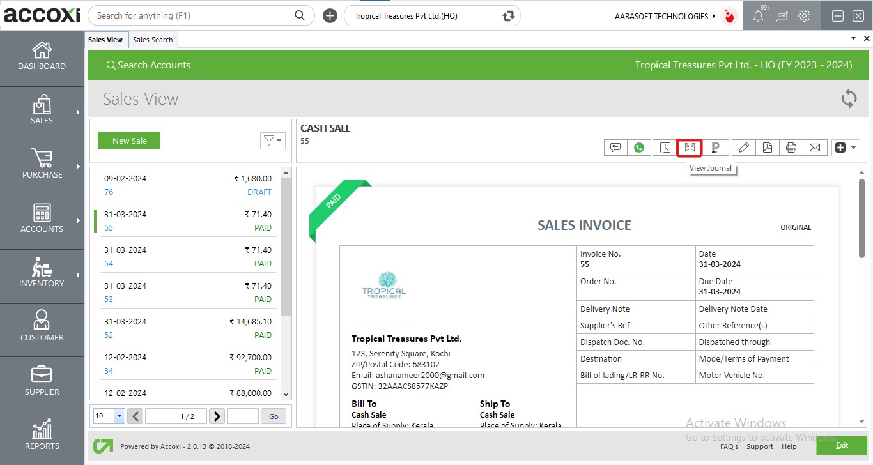Click the pencil edit invoice icon

click(x=743, y=148)
